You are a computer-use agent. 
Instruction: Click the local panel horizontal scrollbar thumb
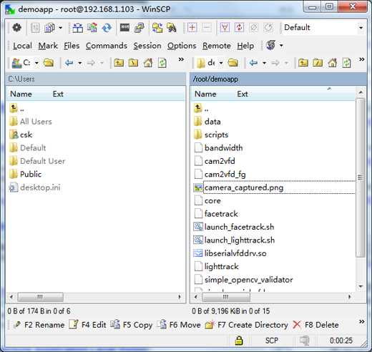pos(40,297)
